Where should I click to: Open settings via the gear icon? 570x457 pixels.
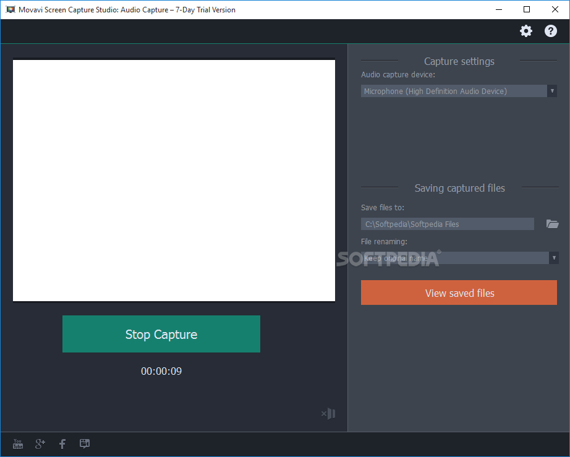(x=526, y=31)
